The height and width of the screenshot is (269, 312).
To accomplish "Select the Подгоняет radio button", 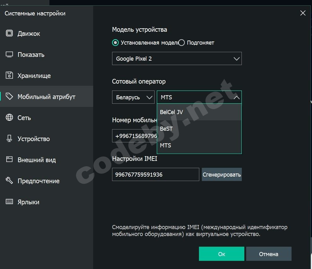I will (x=181, y=43).
